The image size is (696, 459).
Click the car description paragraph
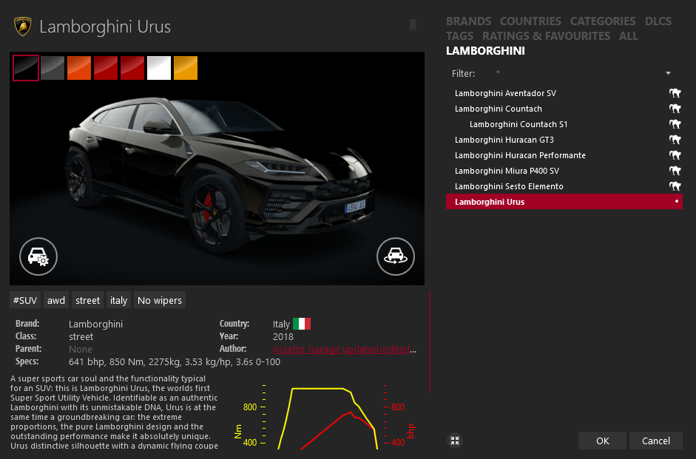(114, 412)
